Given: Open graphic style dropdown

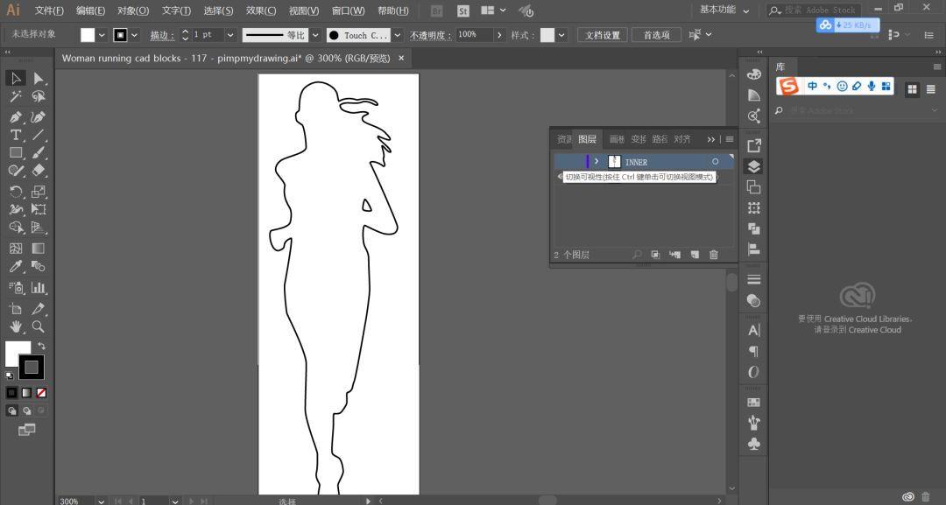Looking at the screenshot, I should 561,35.
